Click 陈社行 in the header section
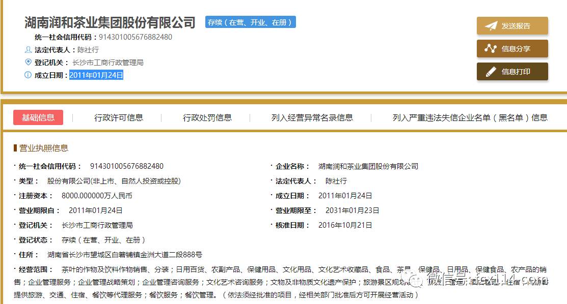This screenshot has height=304, width=567. pyautogui.click(x=88, y=50)
